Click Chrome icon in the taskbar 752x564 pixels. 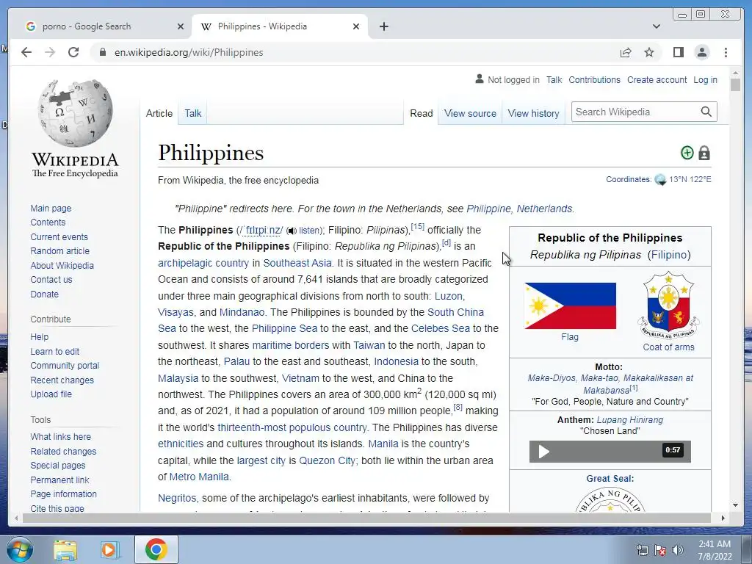point(156,549)
